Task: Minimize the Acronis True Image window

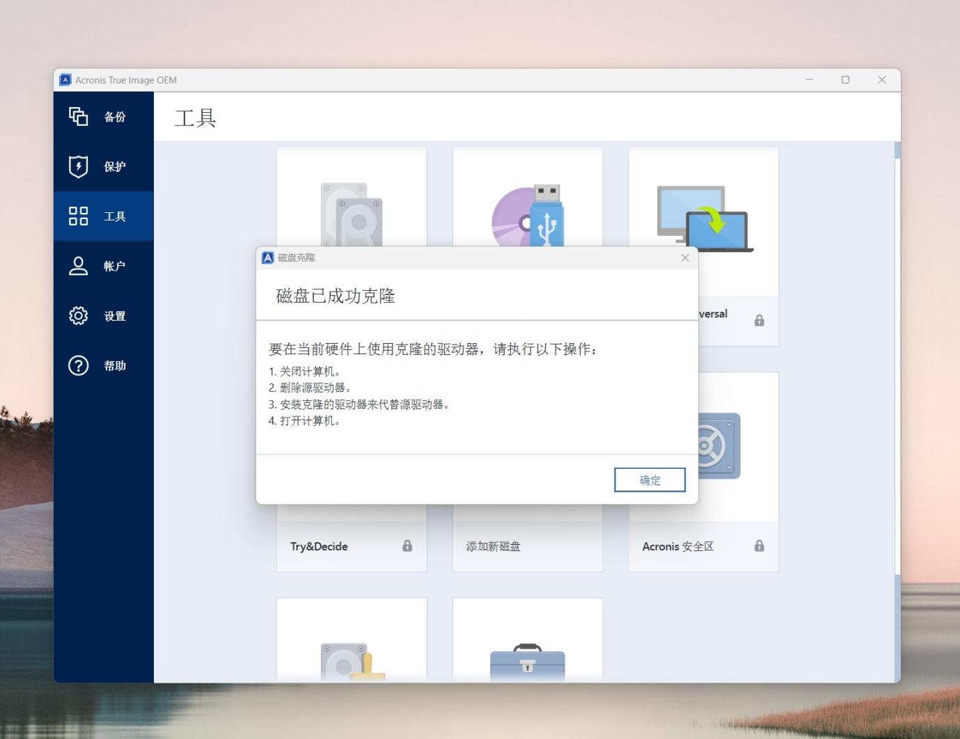Action: pos(809,80)
